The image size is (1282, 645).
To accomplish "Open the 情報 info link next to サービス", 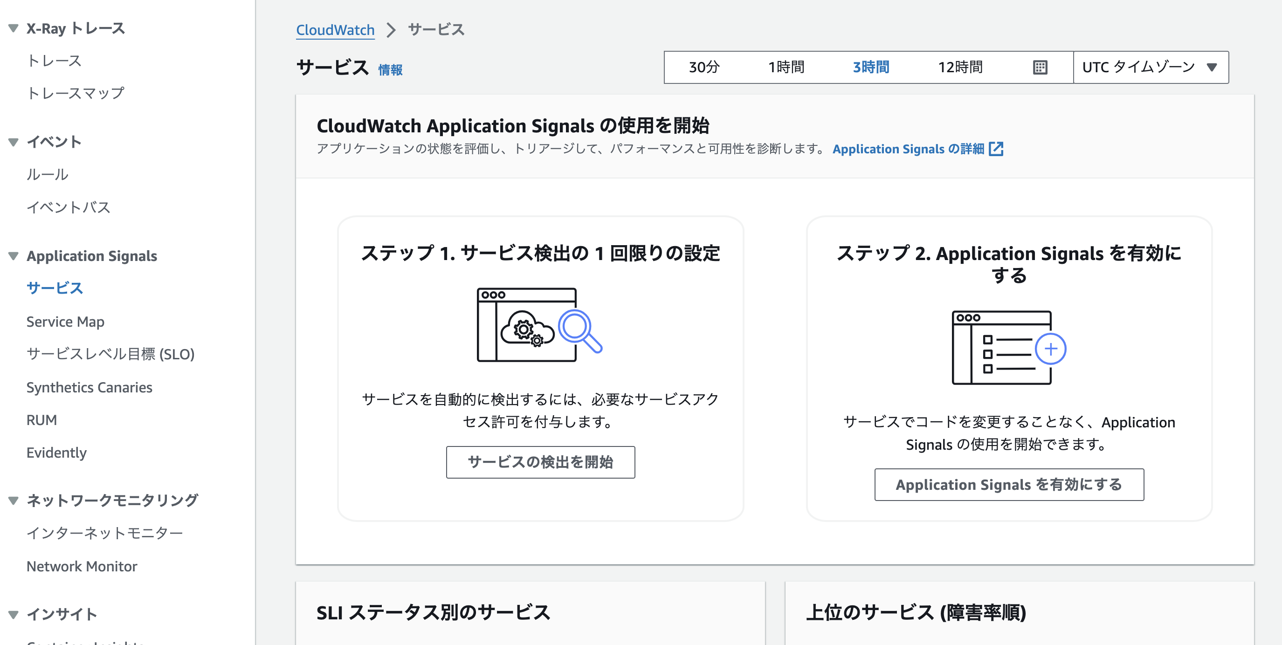I will click(x=390, y=70).
